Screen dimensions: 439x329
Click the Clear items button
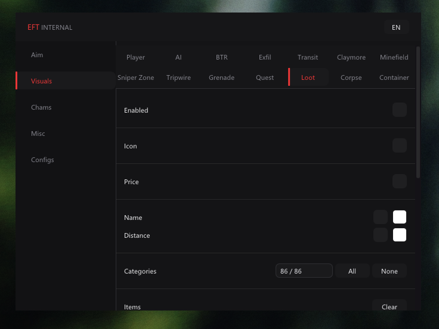389,306
